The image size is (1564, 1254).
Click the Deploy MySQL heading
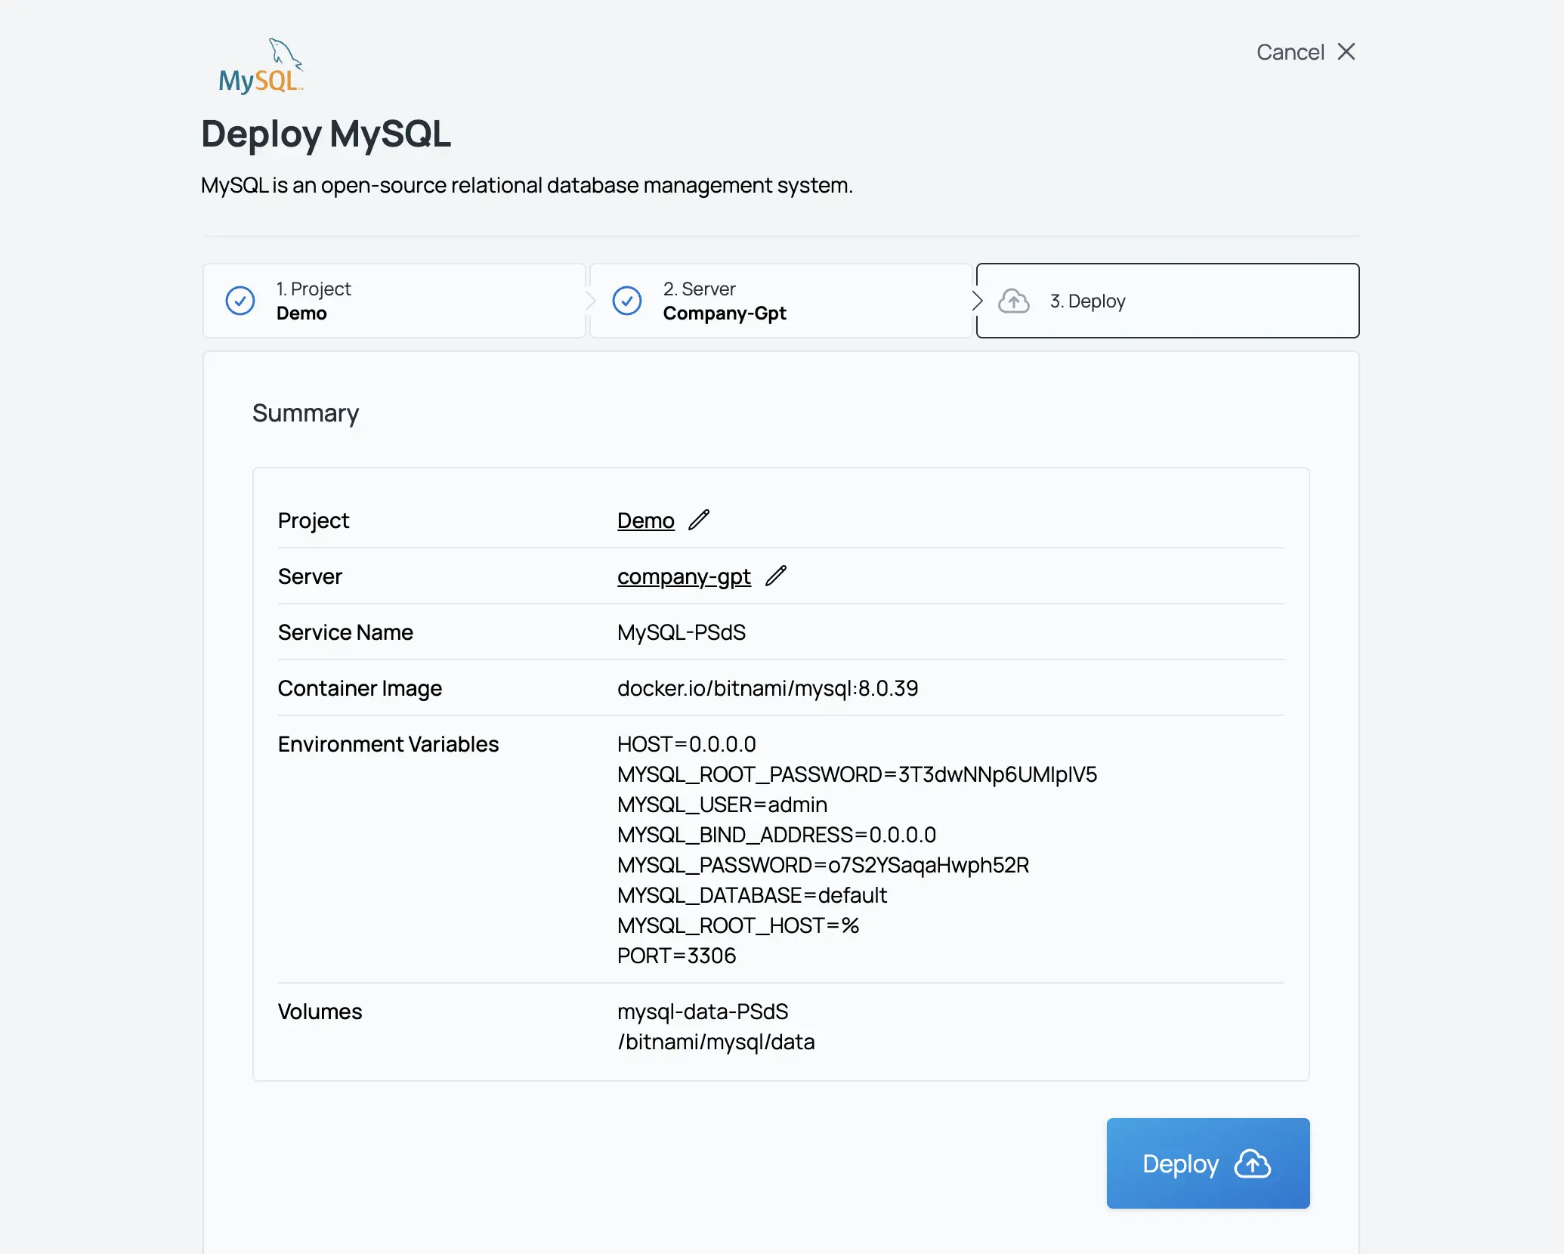click(326, 134)
